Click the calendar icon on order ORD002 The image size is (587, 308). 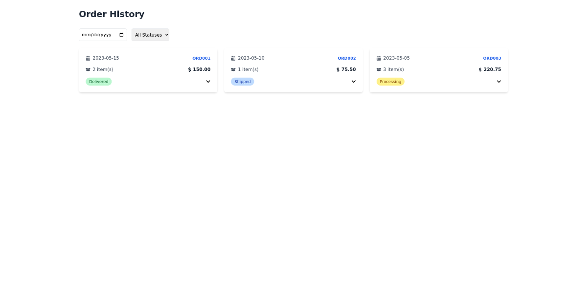(233, 58)
